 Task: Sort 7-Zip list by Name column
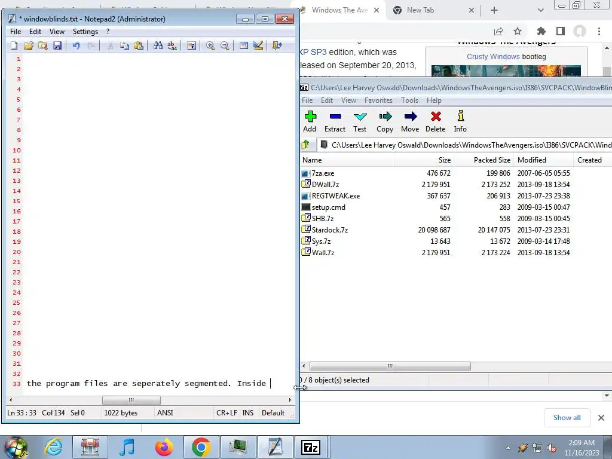point(347,160)
